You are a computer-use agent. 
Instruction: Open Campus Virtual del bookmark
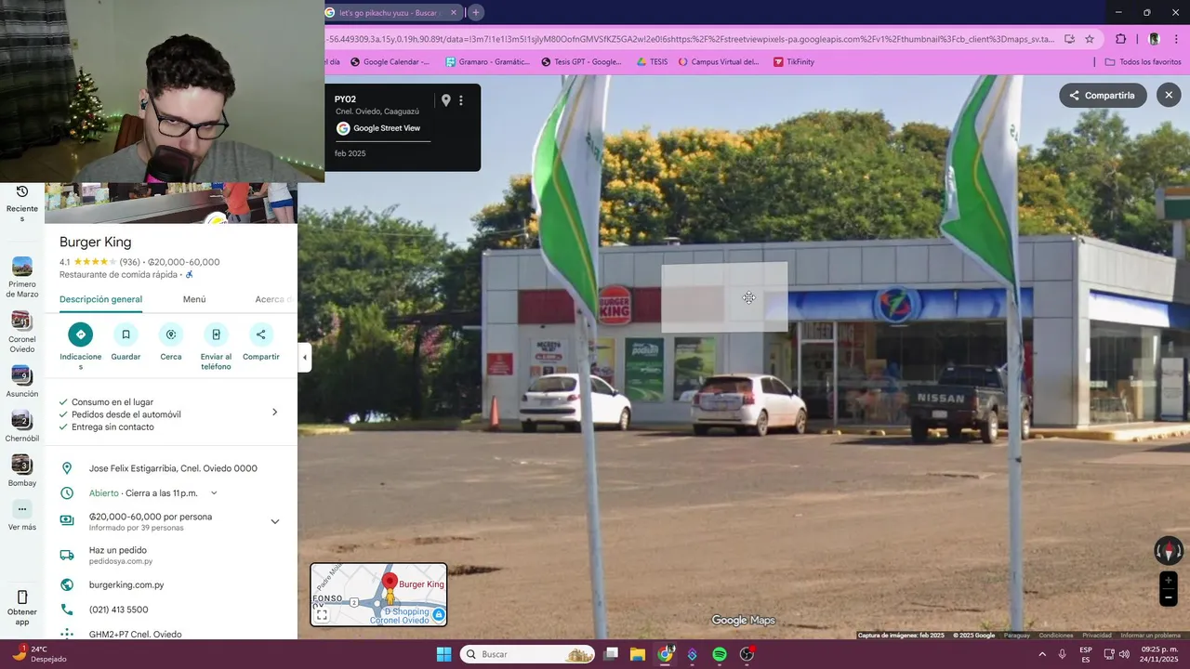[719, 62]
